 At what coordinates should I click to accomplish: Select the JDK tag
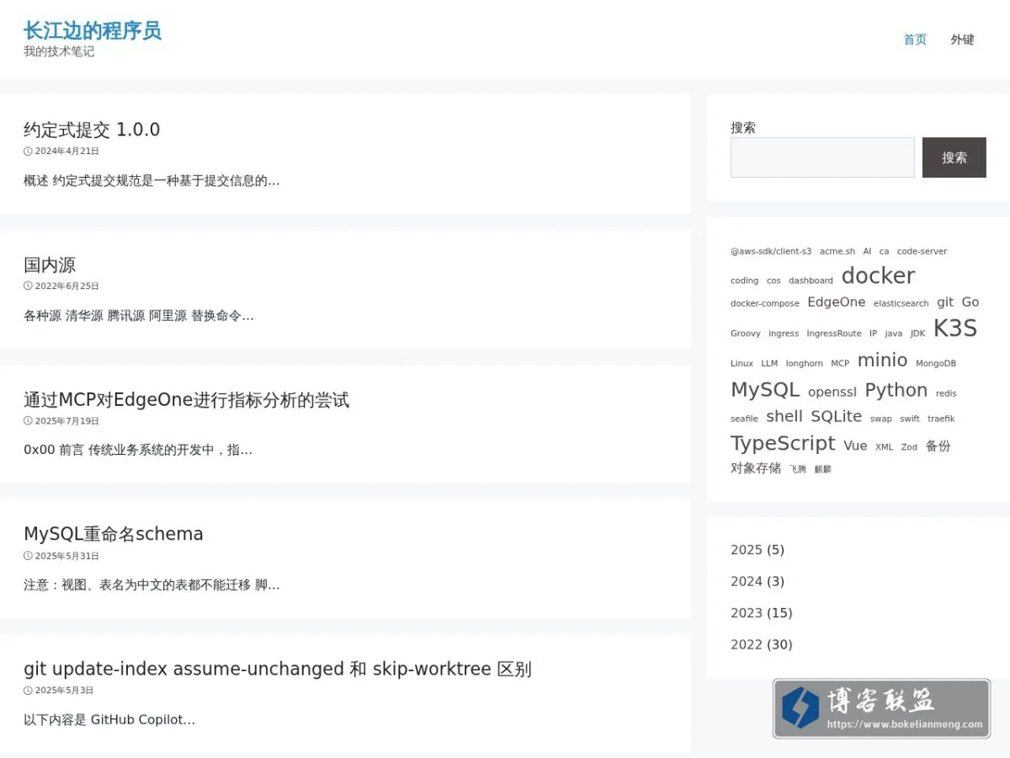pyautogui.click(x=917, y=334)
